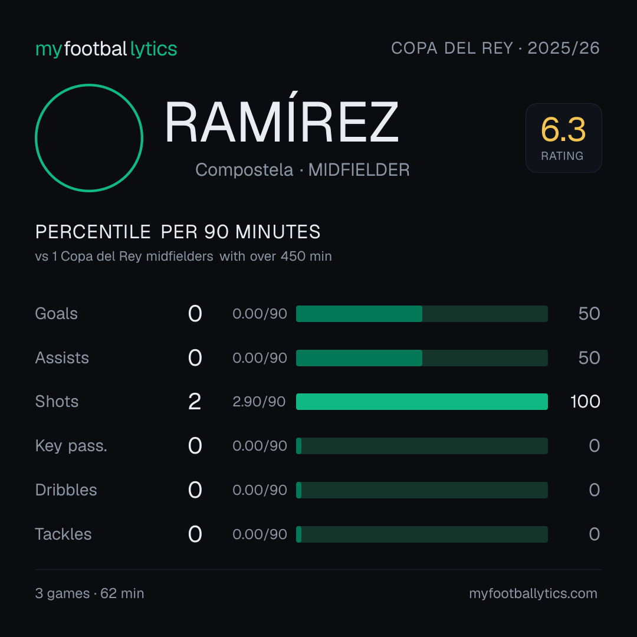Click the Assists percentile bar
The height and width of the screenshot is (637, 637).
click(x=422, y=358)
